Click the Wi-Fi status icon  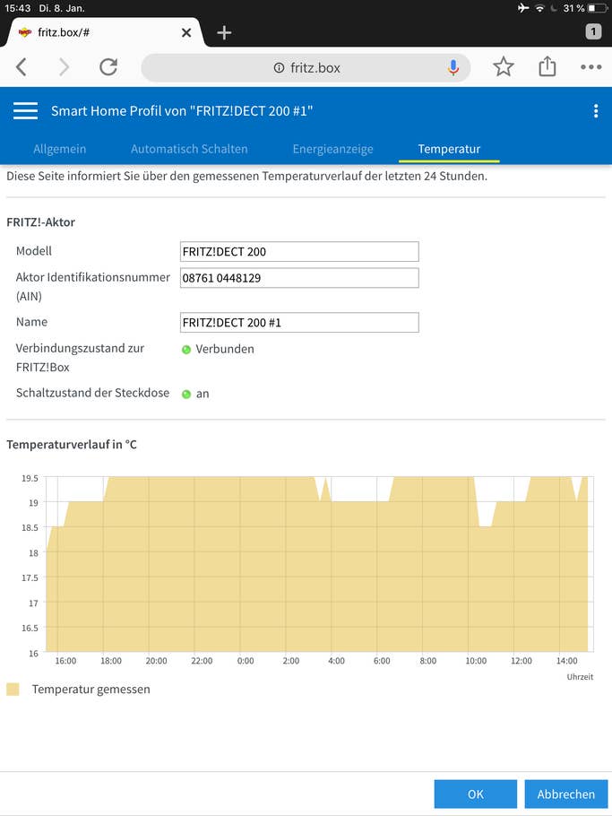[x=539, y=8]
